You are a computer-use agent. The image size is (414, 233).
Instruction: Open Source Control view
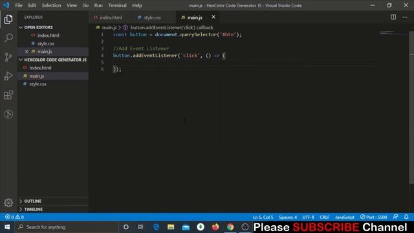click(x=8, y=57)
